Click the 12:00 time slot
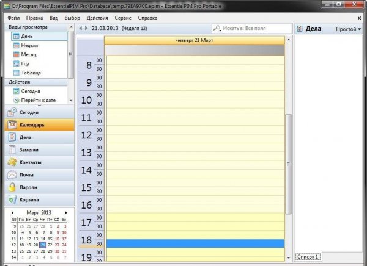 pos(196,130)
